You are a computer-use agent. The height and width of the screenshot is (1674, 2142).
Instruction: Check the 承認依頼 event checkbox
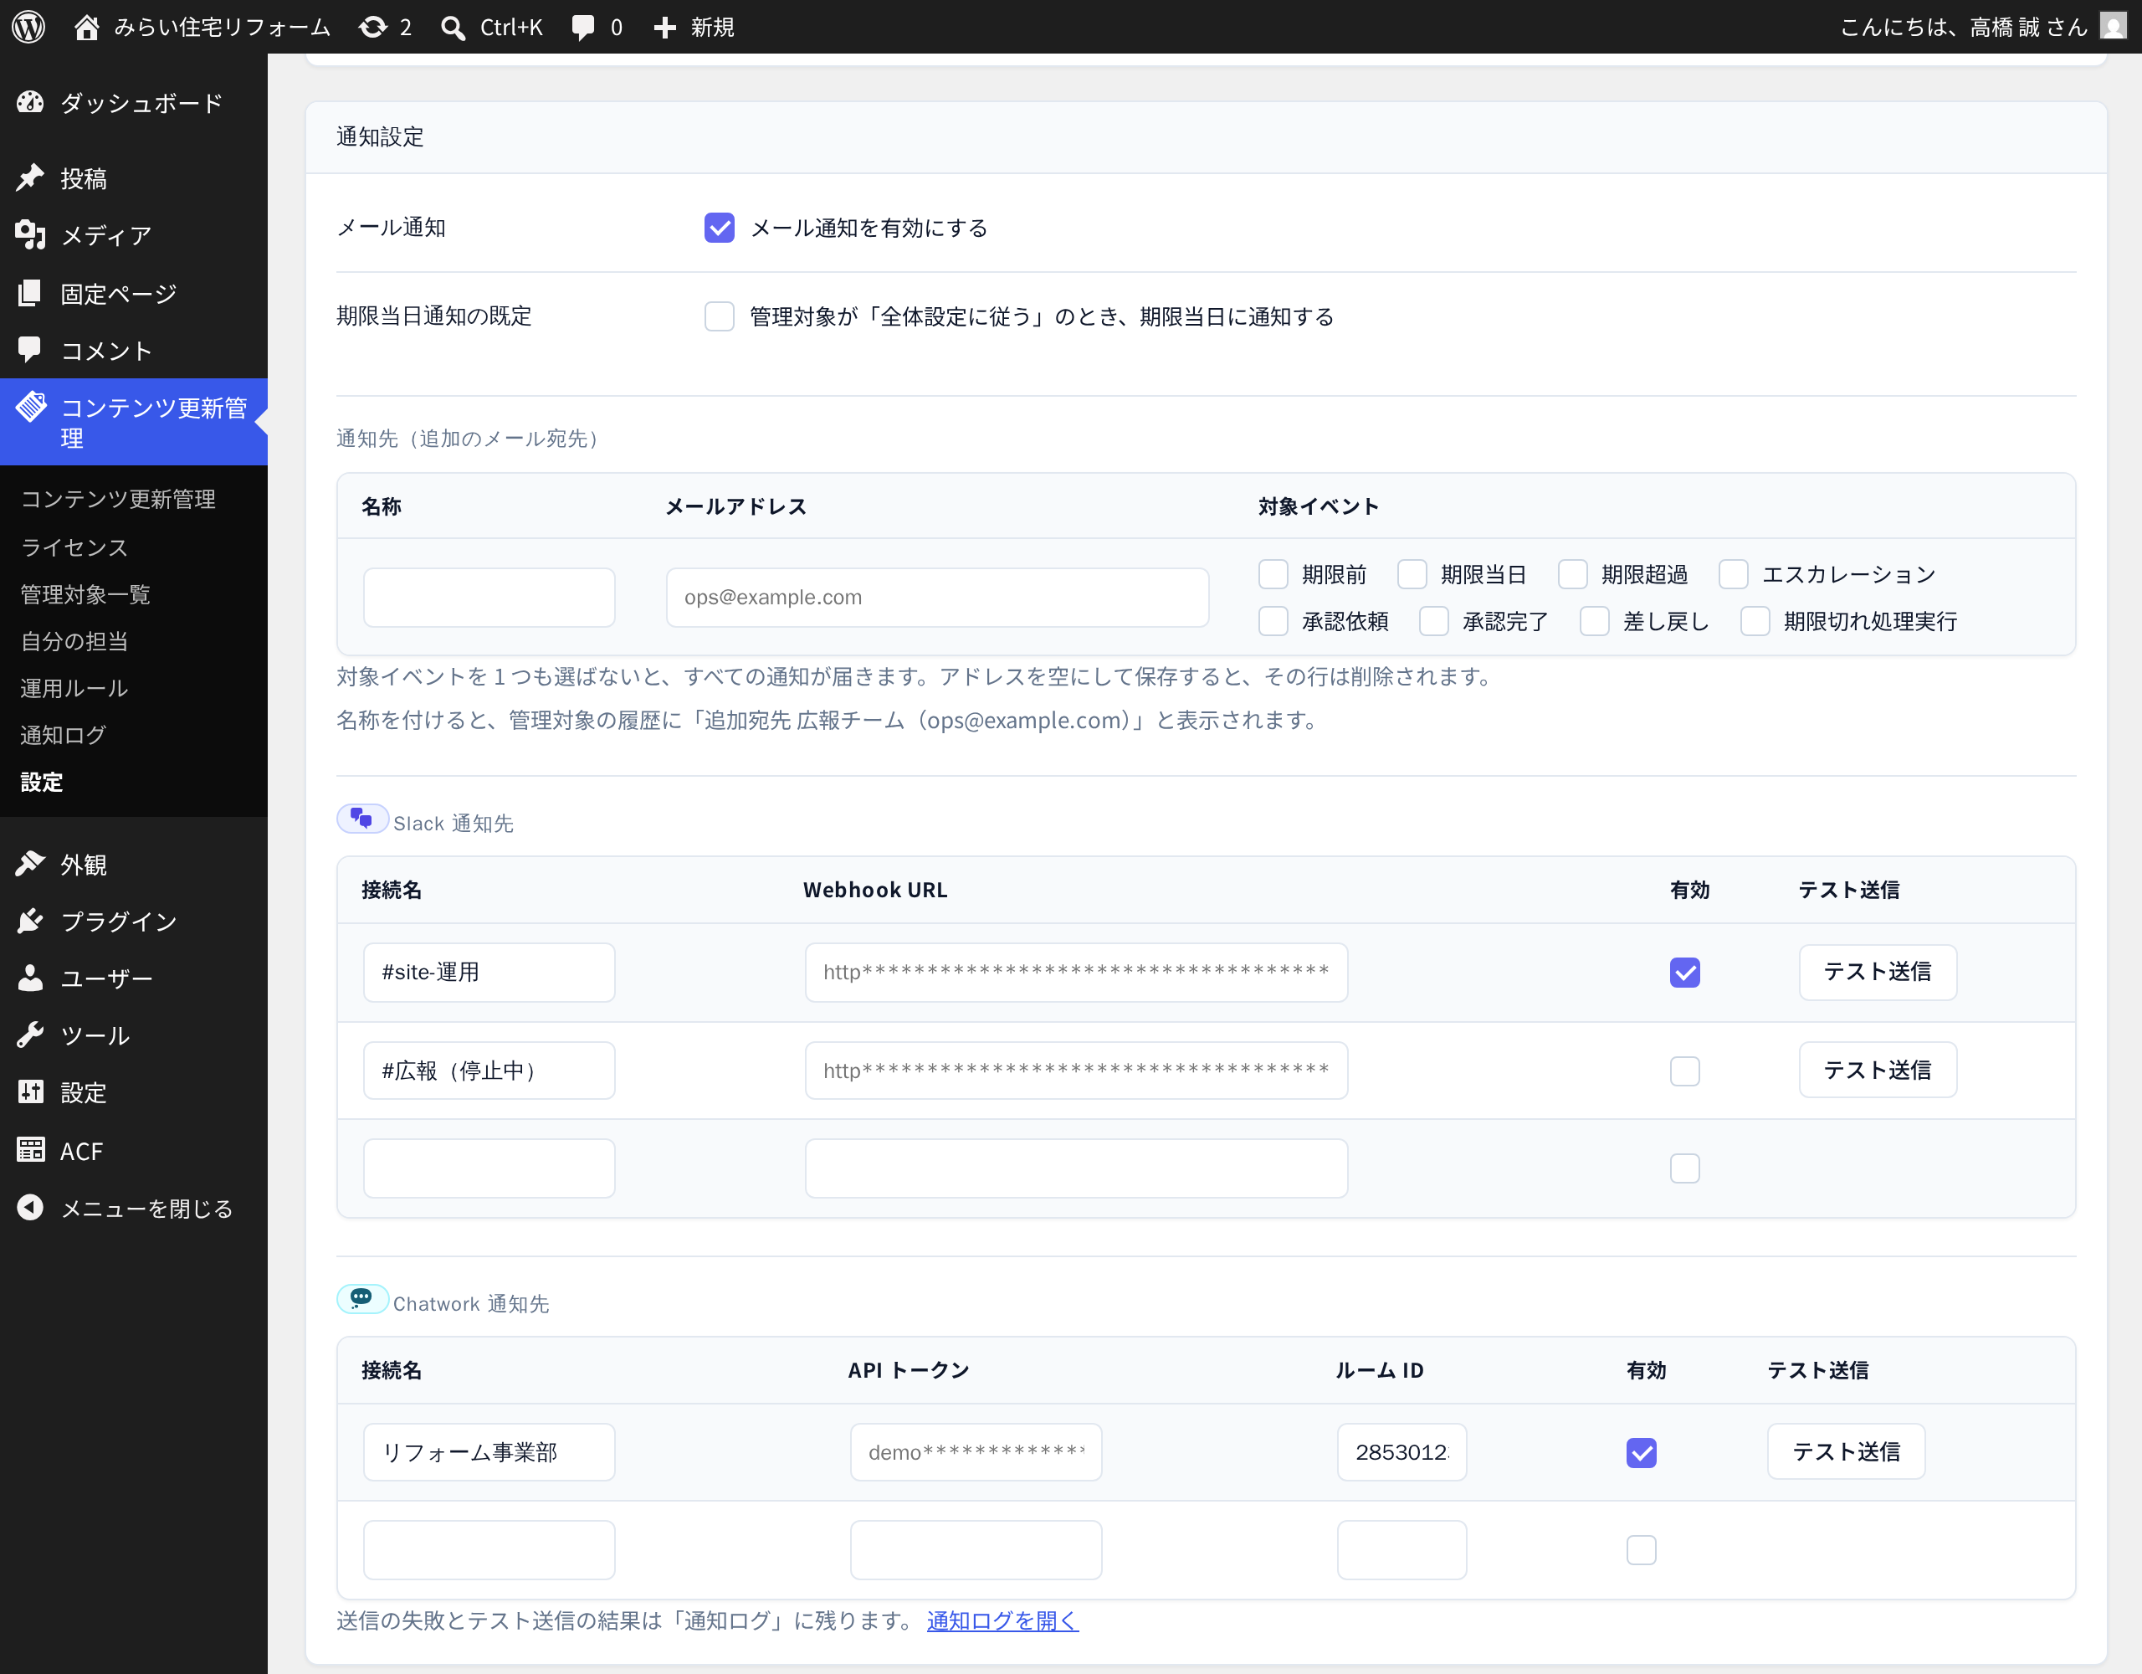tap(1273, 621)
